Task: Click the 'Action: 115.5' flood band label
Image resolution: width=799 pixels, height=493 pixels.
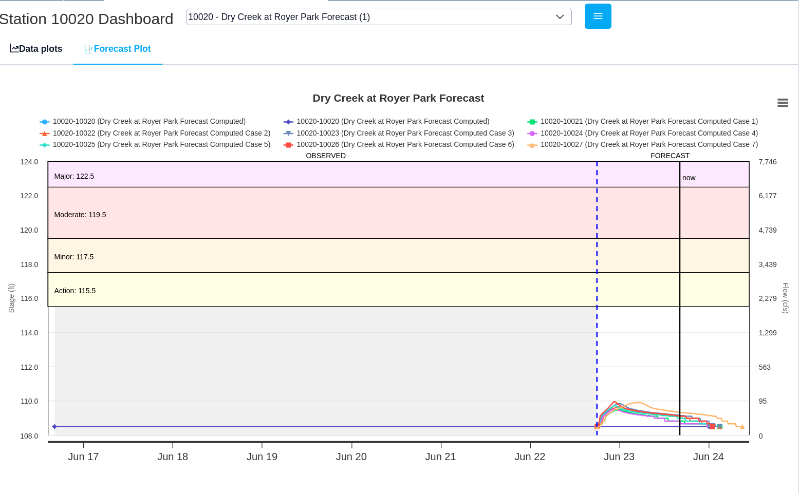Action: point(75,291)
